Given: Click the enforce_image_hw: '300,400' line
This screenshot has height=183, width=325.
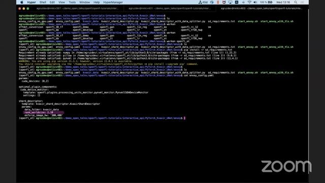Looking at the screenshot, I should (x=44, y=115).
